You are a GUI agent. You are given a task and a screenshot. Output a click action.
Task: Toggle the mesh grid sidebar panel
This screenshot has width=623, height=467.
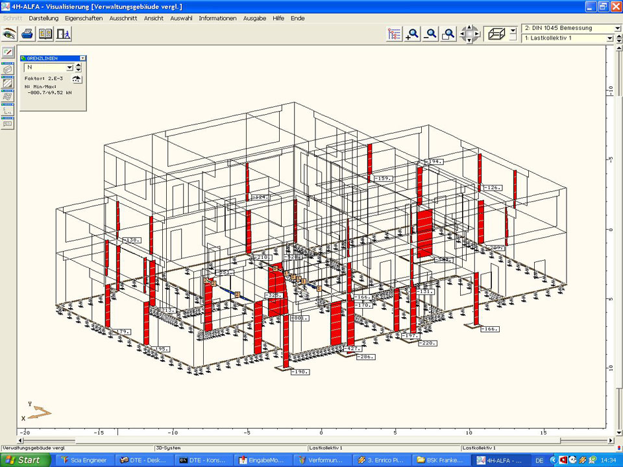click(x=8, y=97)
